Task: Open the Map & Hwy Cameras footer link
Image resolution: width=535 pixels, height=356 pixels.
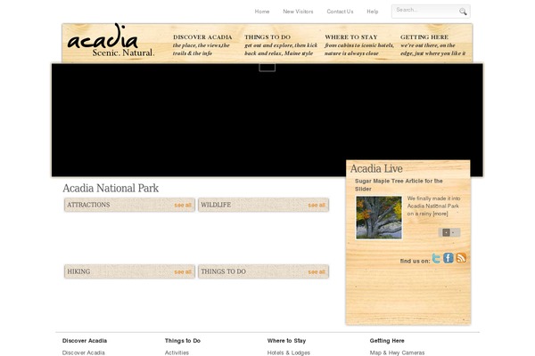Action: click(397, 352)
